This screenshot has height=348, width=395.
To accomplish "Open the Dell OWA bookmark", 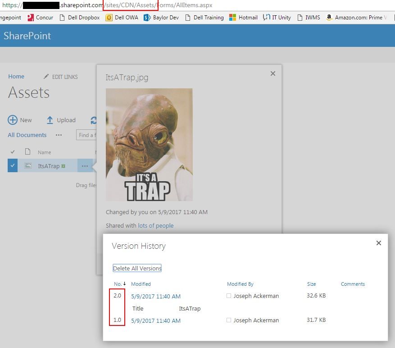I will 122,18.
